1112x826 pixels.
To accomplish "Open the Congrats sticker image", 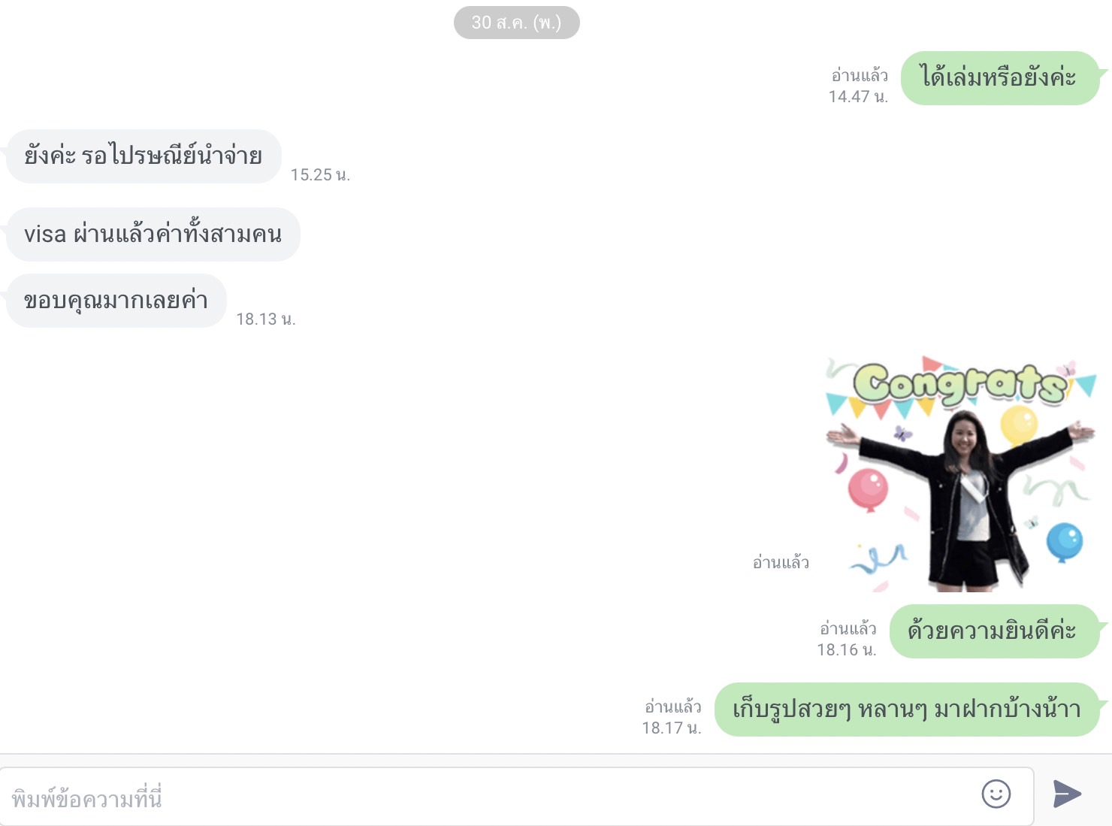I will coord(961,474).
